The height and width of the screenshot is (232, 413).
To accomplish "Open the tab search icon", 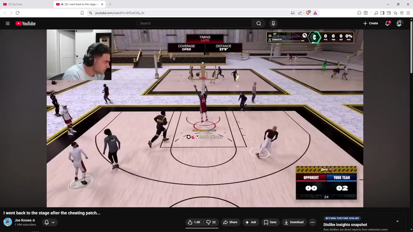I will pos(366,13).
